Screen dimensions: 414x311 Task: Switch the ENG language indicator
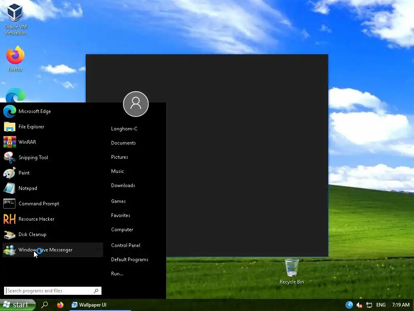tap(381, 305)
